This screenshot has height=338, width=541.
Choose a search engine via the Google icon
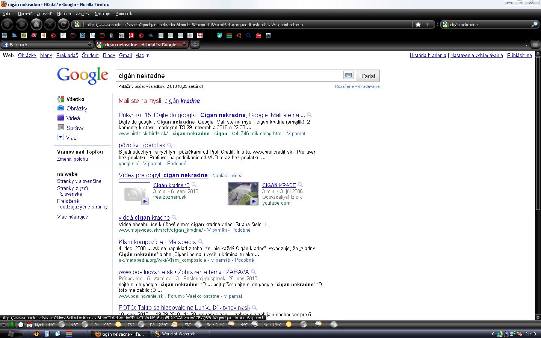(446, 25)
